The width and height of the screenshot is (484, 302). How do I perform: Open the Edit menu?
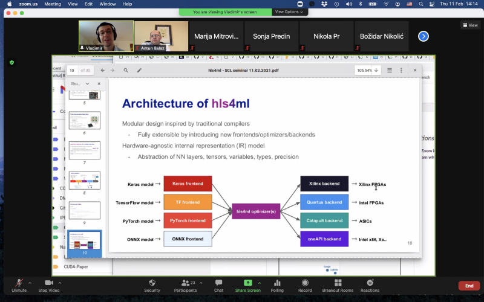tap(88, 4)
